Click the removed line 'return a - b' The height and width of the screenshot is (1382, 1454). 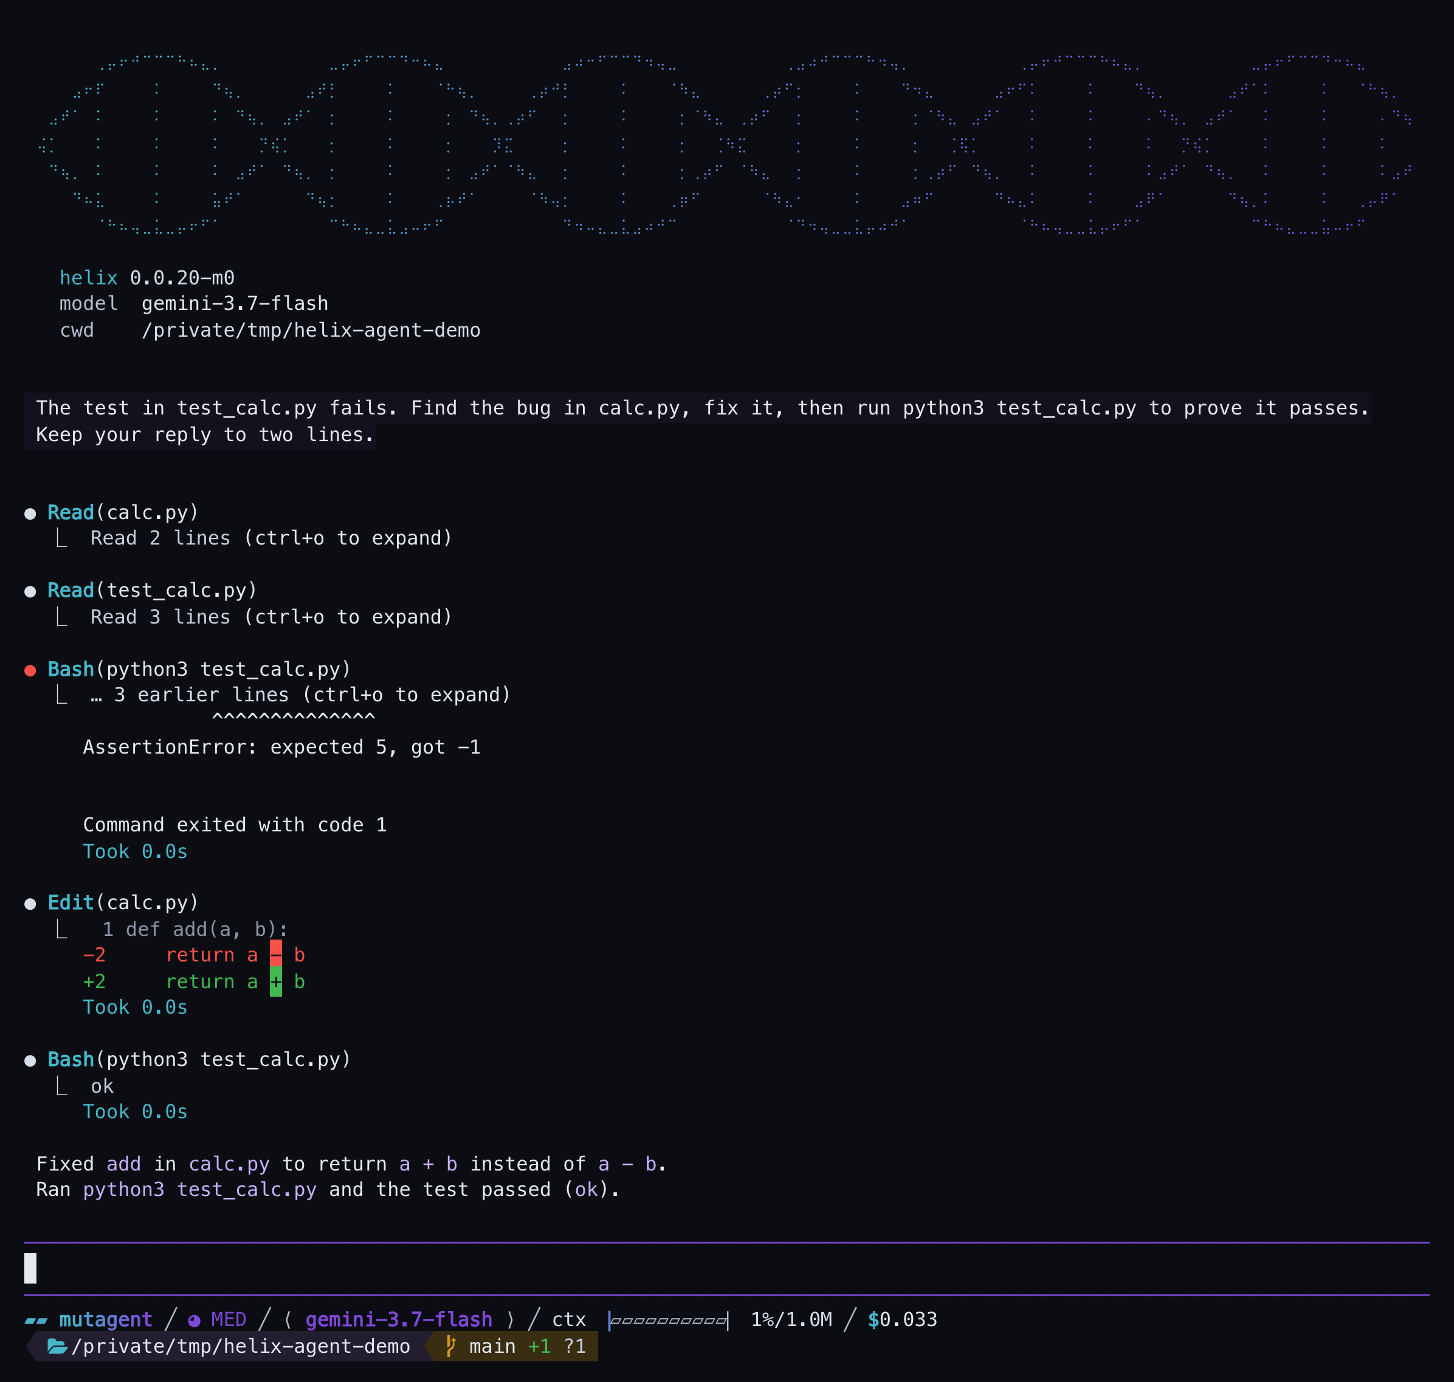[235, 955]
